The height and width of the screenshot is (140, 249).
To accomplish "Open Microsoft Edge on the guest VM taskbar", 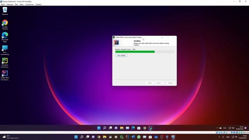I will coord(133,128).
